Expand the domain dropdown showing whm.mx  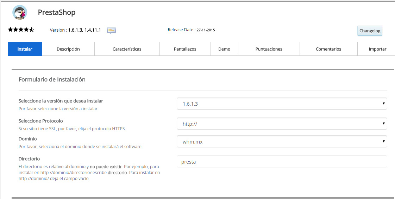tap(282, 142)
